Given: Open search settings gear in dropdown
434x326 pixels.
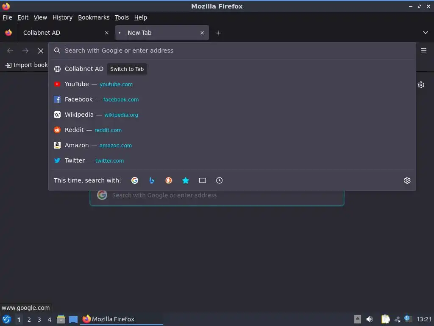Looking at the screenshot, I should point(407,180).
